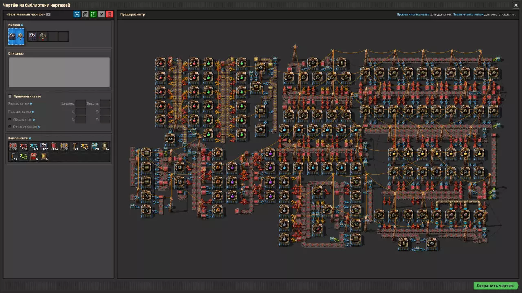Click the Высота grid size field
Image resolution: width=522 pixels, height=293 pixels.
[x=105, y=104]
